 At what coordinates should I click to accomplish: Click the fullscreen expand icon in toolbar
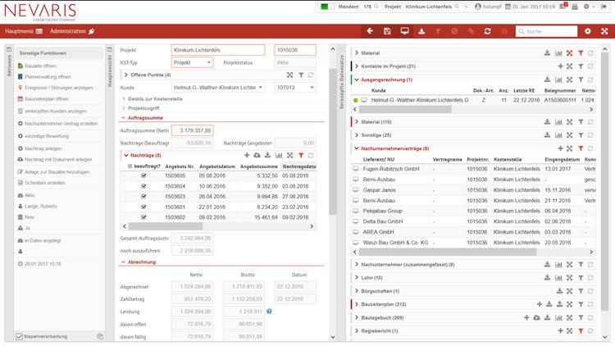[604, 31]
